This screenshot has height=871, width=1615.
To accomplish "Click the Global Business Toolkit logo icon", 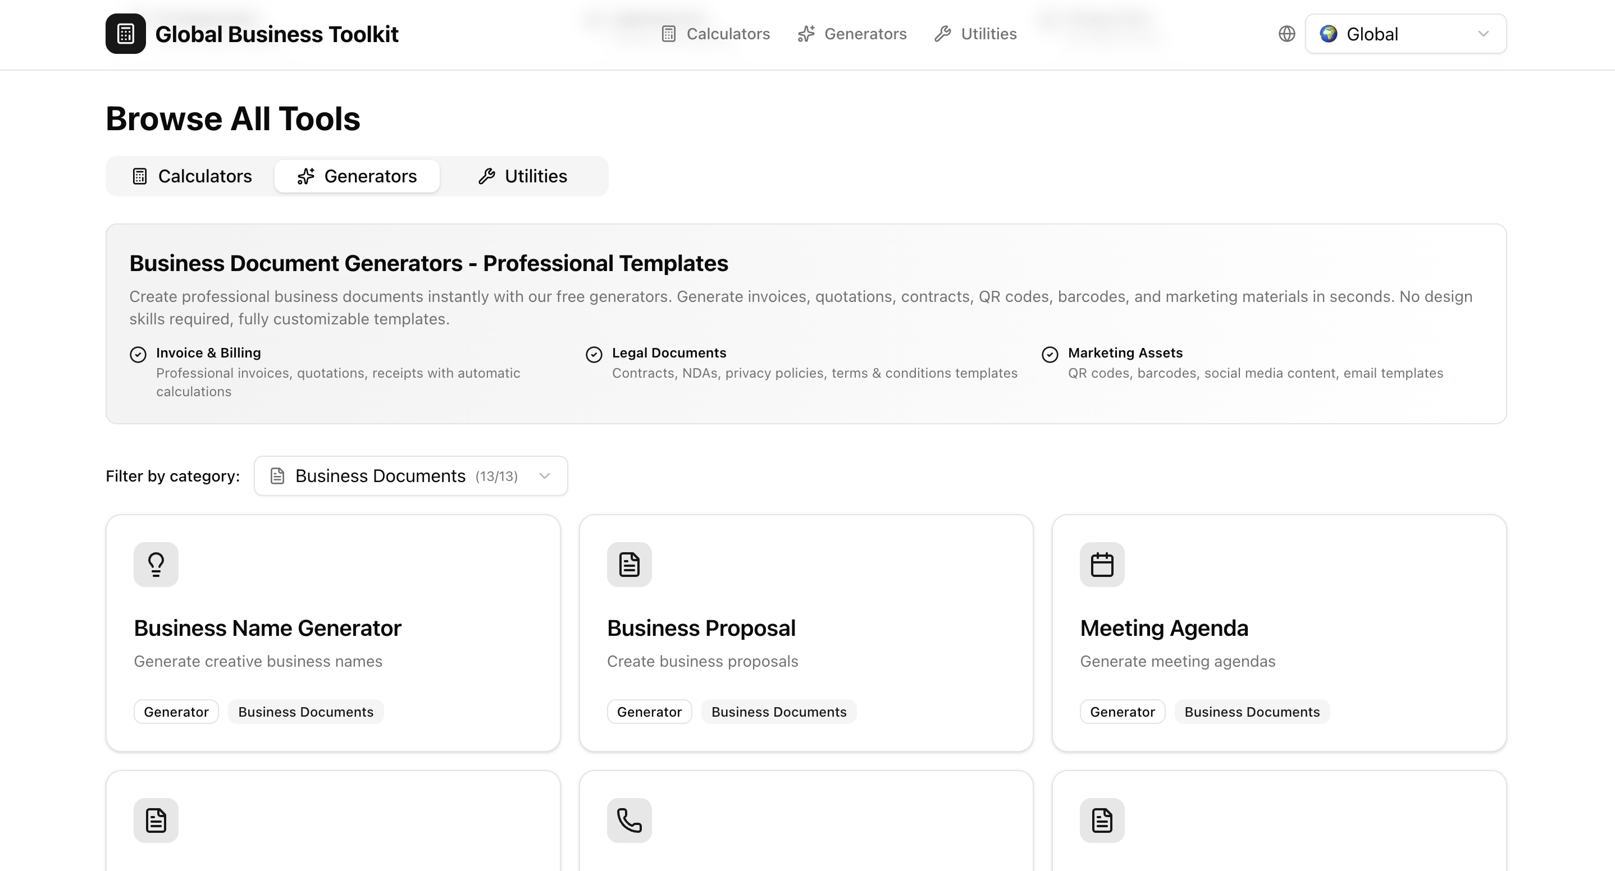I will tap(125, 34).
